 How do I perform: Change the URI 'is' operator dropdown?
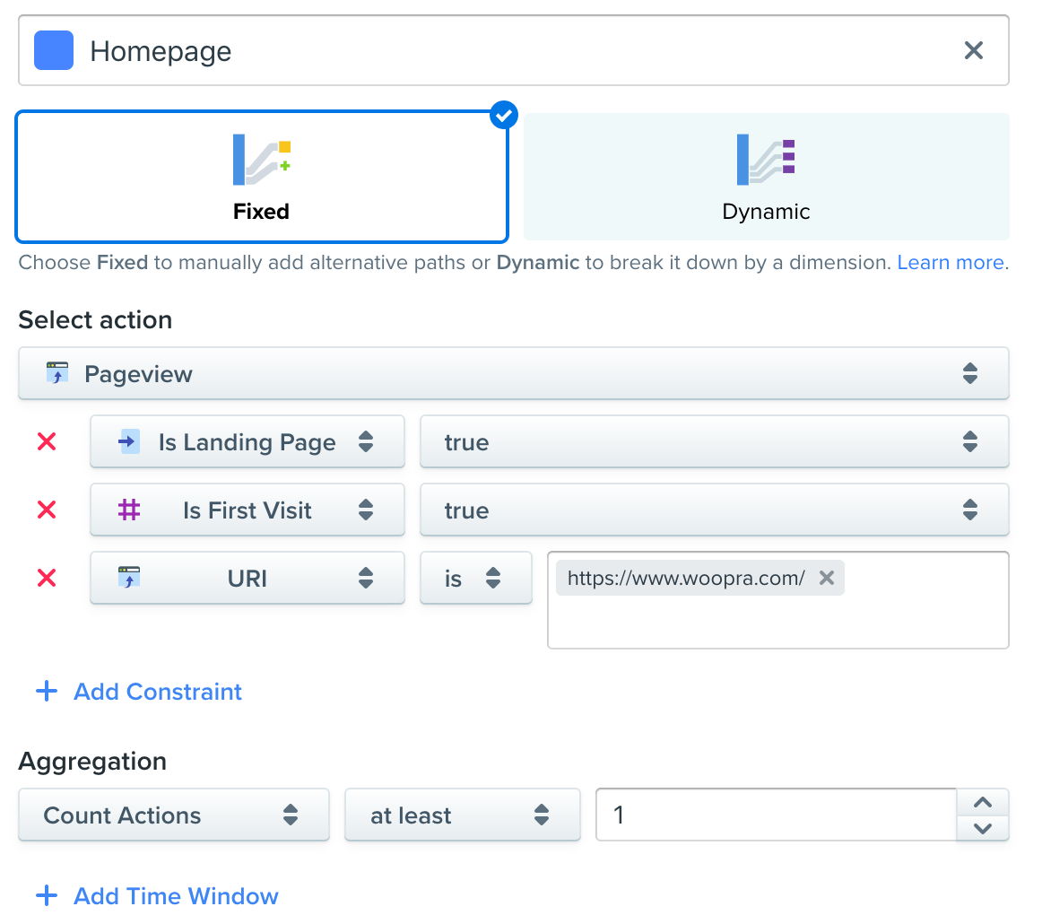pos(475,579)
